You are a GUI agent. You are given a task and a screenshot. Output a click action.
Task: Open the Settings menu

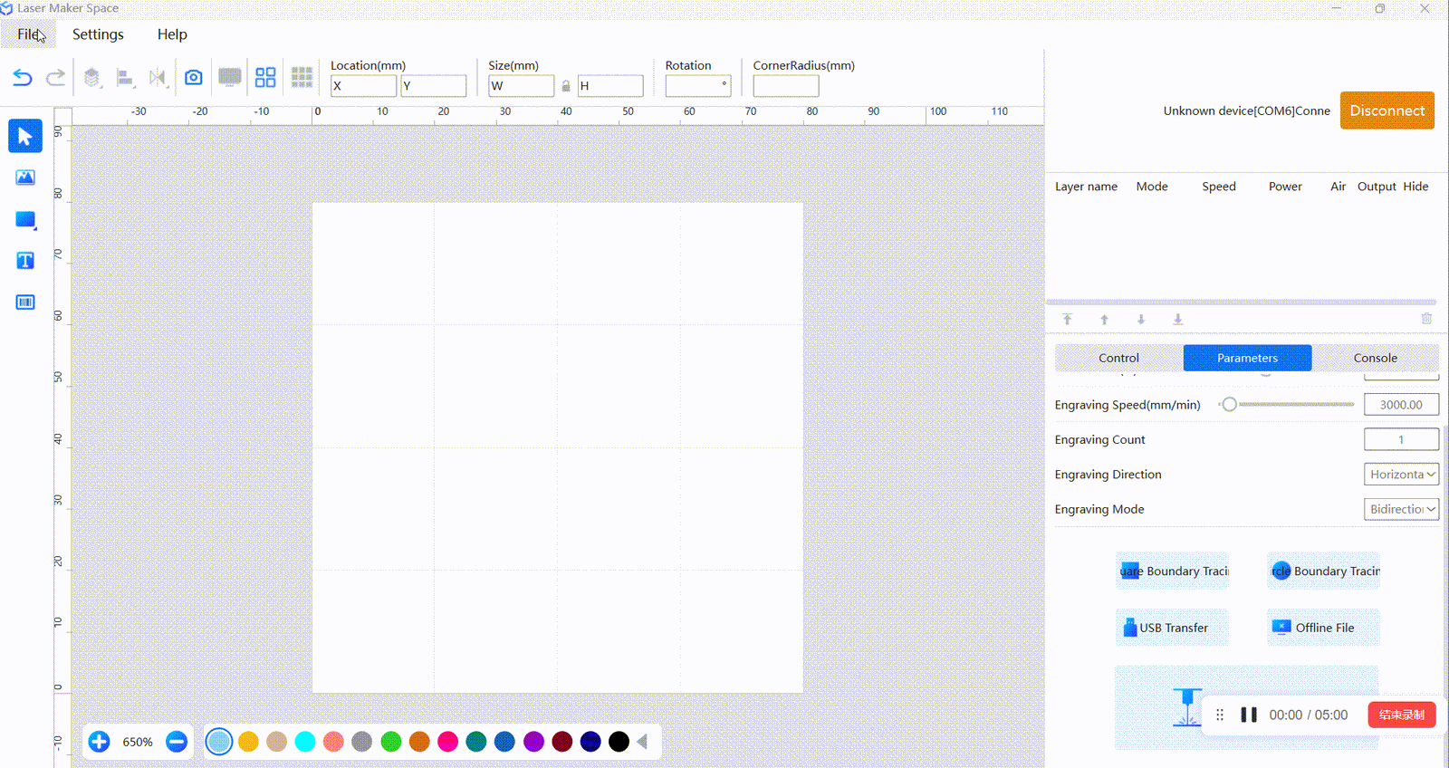pos(98,34)
